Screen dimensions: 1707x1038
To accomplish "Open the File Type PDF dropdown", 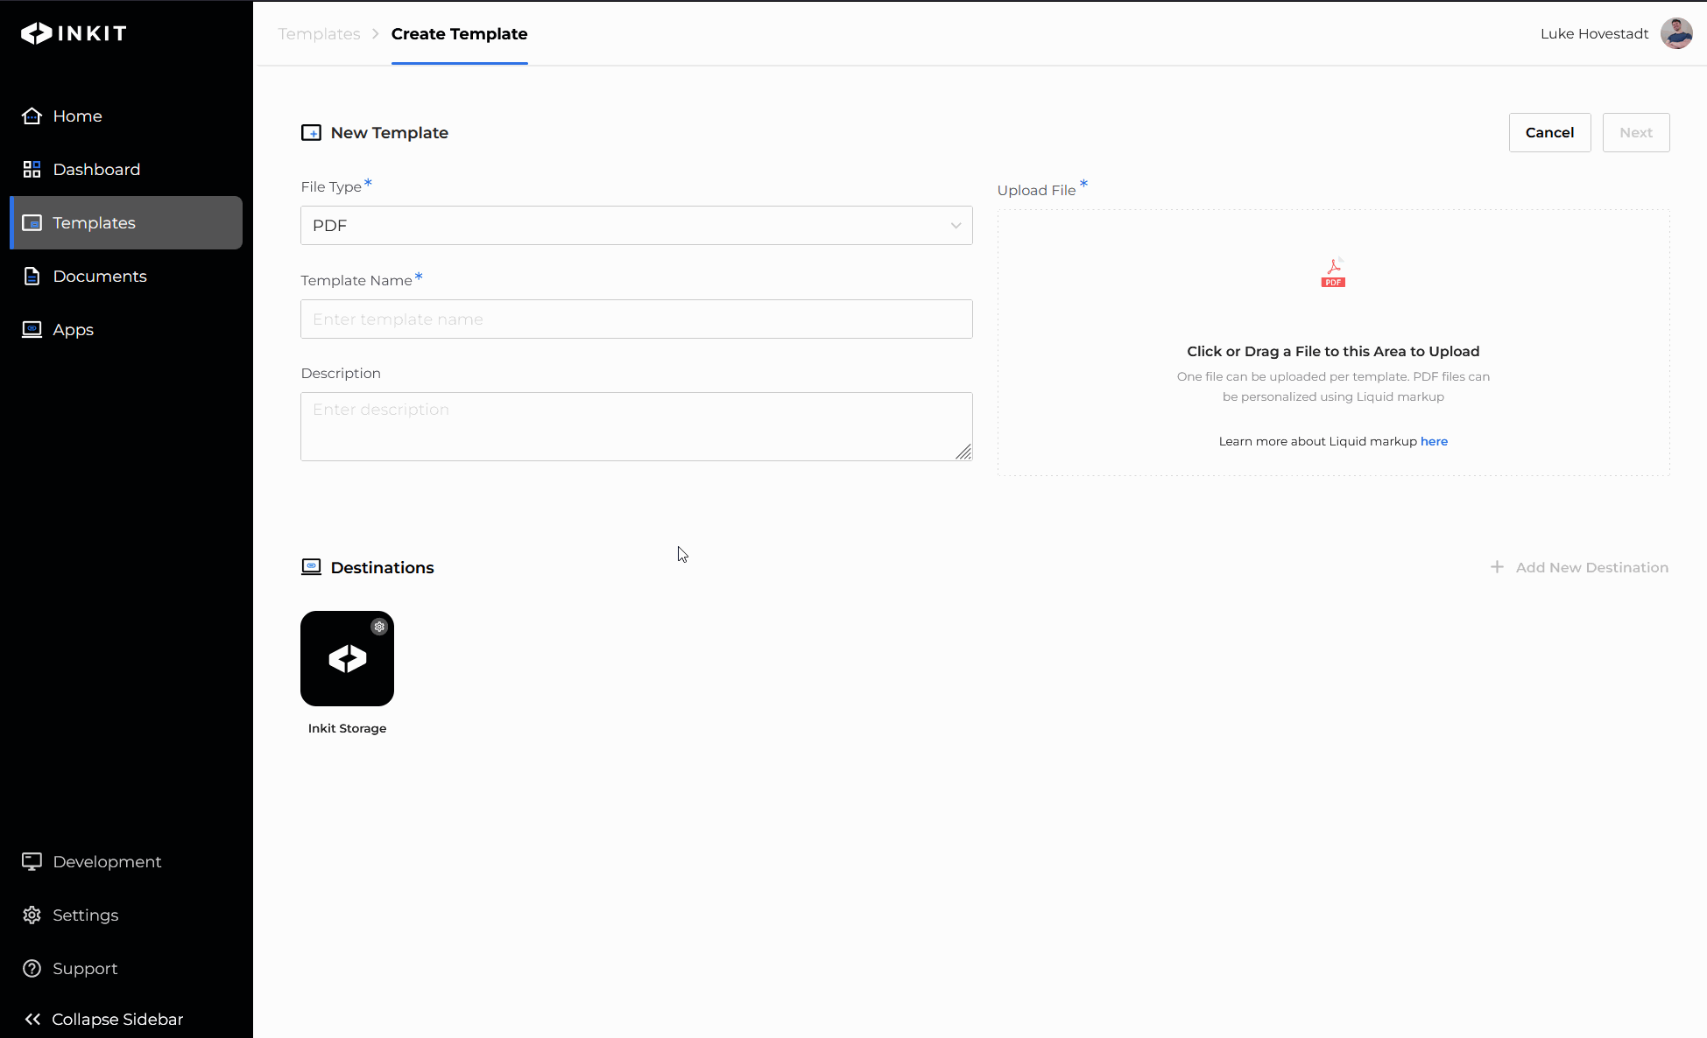I will 636,226.
